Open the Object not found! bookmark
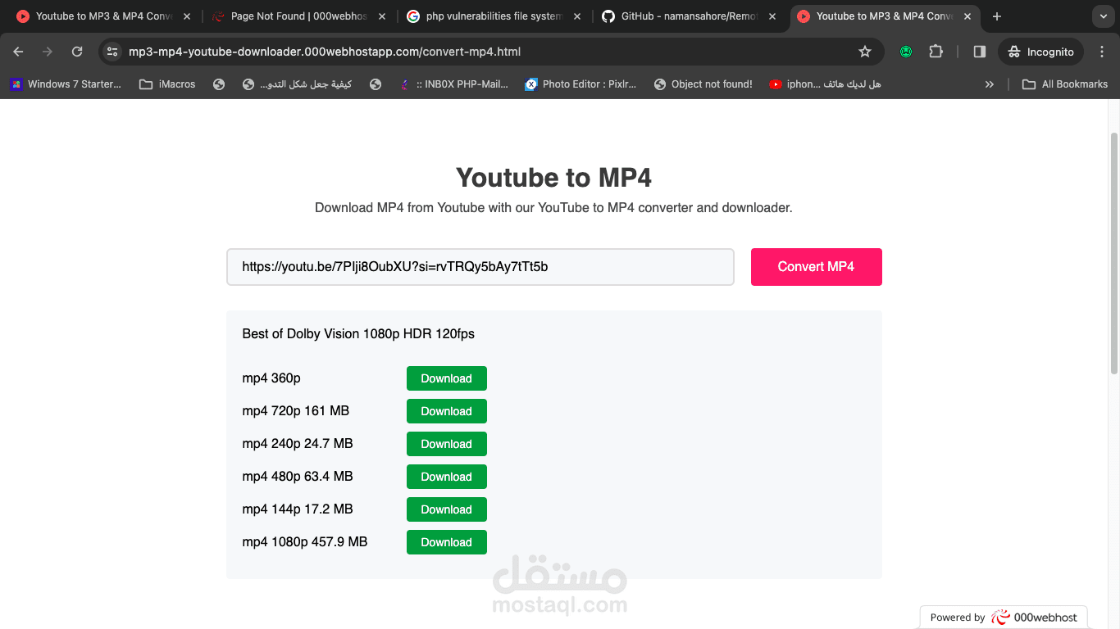This screenshot has height=629, width=1120. coord(703,84)
